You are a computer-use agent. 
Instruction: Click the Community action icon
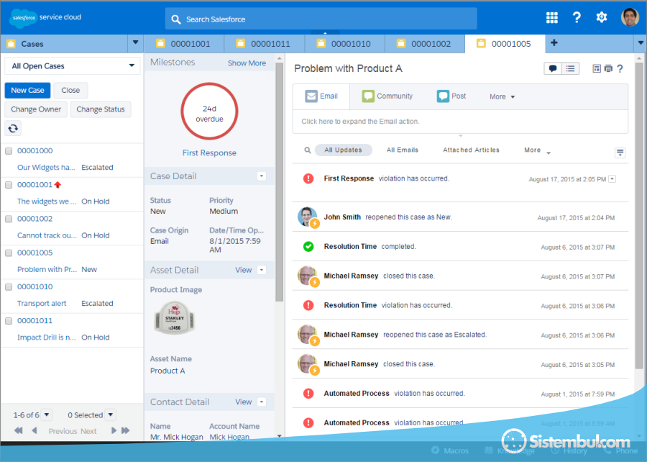coord(367,96)
